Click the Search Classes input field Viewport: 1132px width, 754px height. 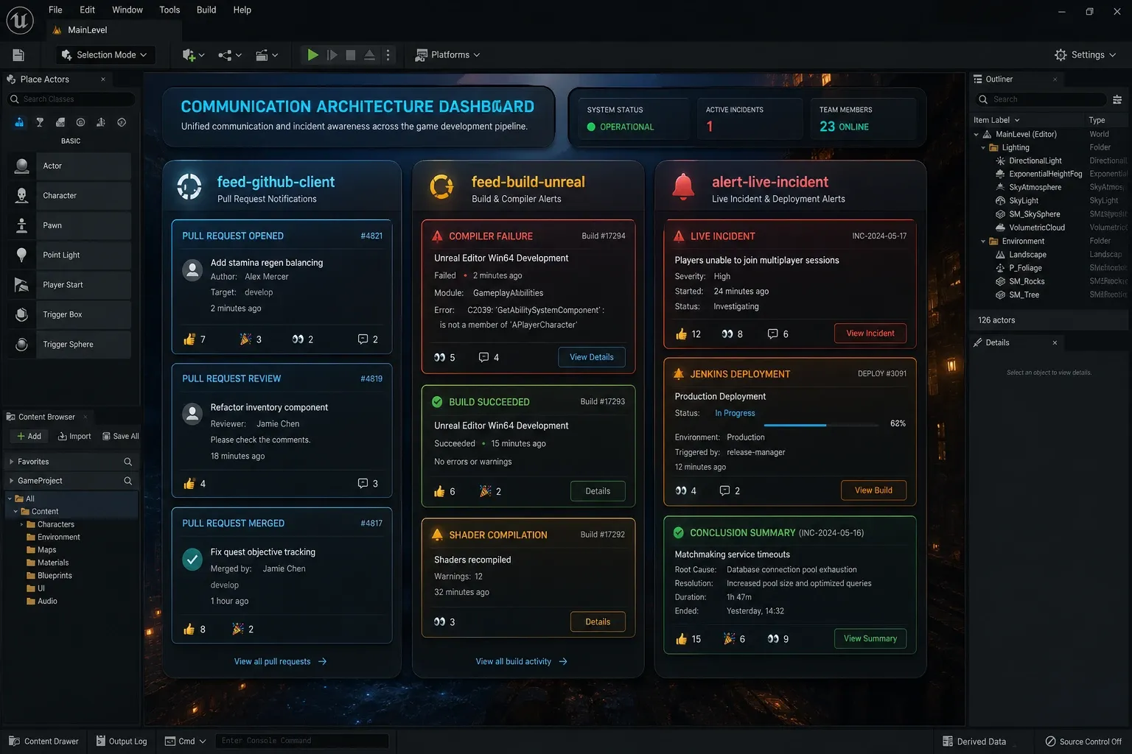[71, 99]
